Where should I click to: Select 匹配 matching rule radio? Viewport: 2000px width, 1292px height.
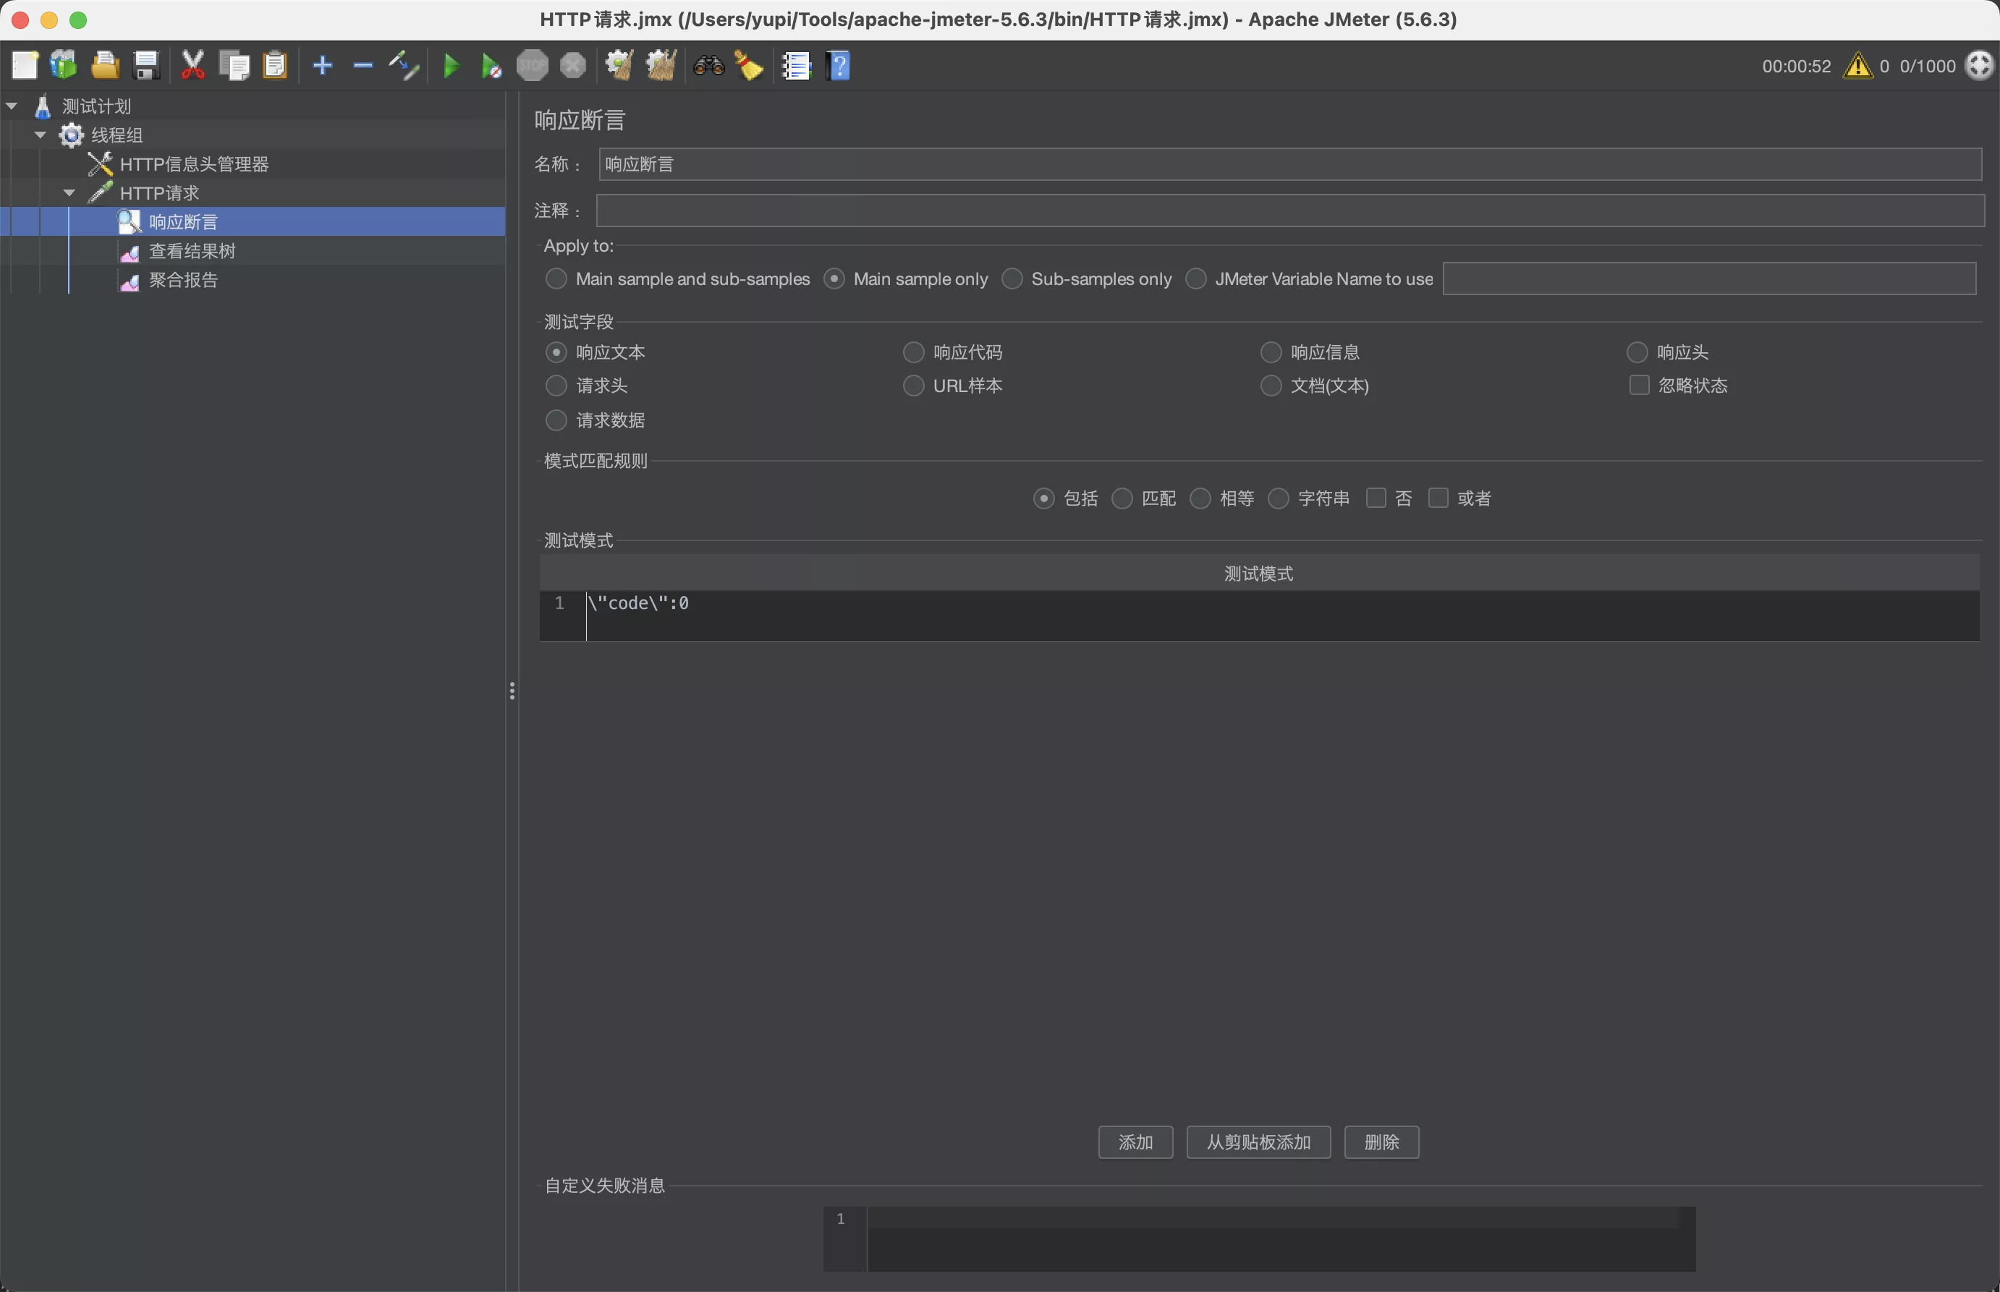pyautogui.click(x=1122, y=498)
